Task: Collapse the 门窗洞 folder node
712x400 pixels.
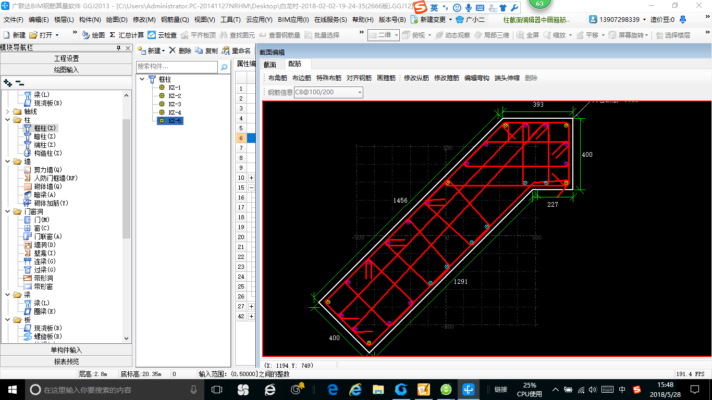Action: (7, 211)
